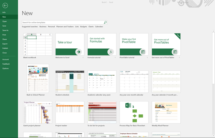
Task: Open Get started with Formulas template
Action: [x=102, y=44]
